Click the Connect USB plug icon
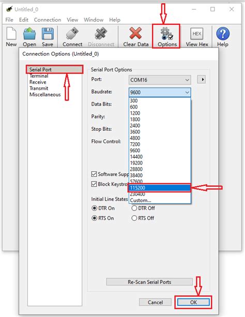The width and height of the screenshot is (245, 317). pos(72,34)
